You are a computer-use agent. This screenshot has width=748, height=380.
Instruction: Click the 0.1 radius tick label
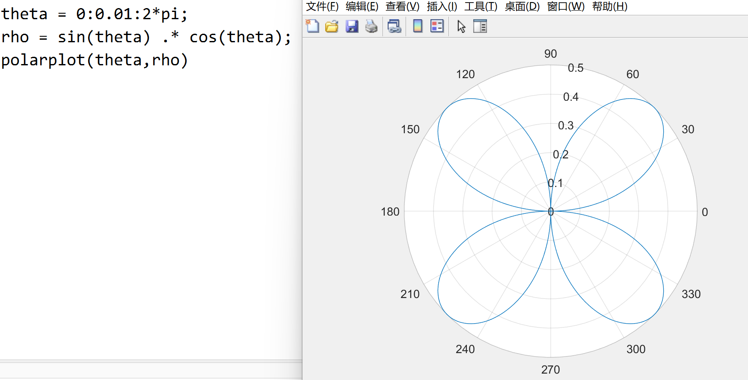pos(555,183)
